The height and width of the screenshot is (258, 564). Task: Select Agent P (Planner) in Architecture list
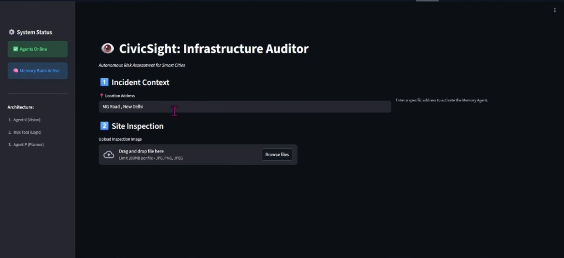click(x=29, y=145)
